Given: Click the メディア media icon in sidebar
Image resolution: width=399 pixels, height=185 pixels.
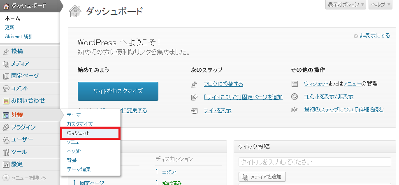Looking at the screenshot, I should 6,64.
